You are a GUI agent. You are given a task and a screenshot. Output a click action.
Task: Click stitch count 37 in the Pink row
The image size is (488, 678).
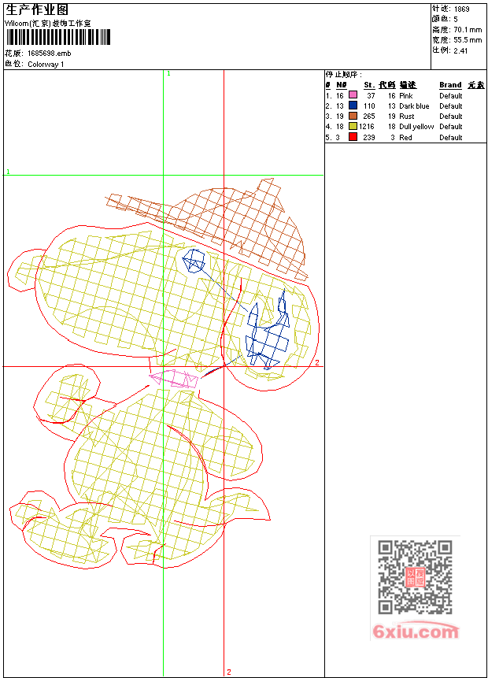(x=371, y=95)
